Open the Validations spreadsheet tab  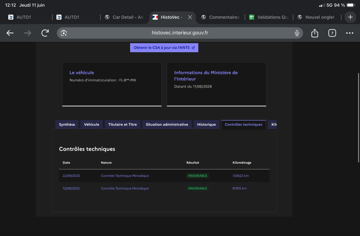click(x=269, y=17)
